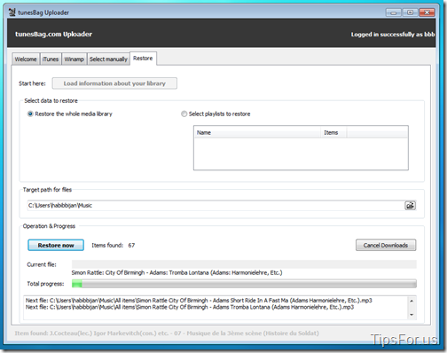Select first Next file log line (Short Ride)

(x=199, y=301)
